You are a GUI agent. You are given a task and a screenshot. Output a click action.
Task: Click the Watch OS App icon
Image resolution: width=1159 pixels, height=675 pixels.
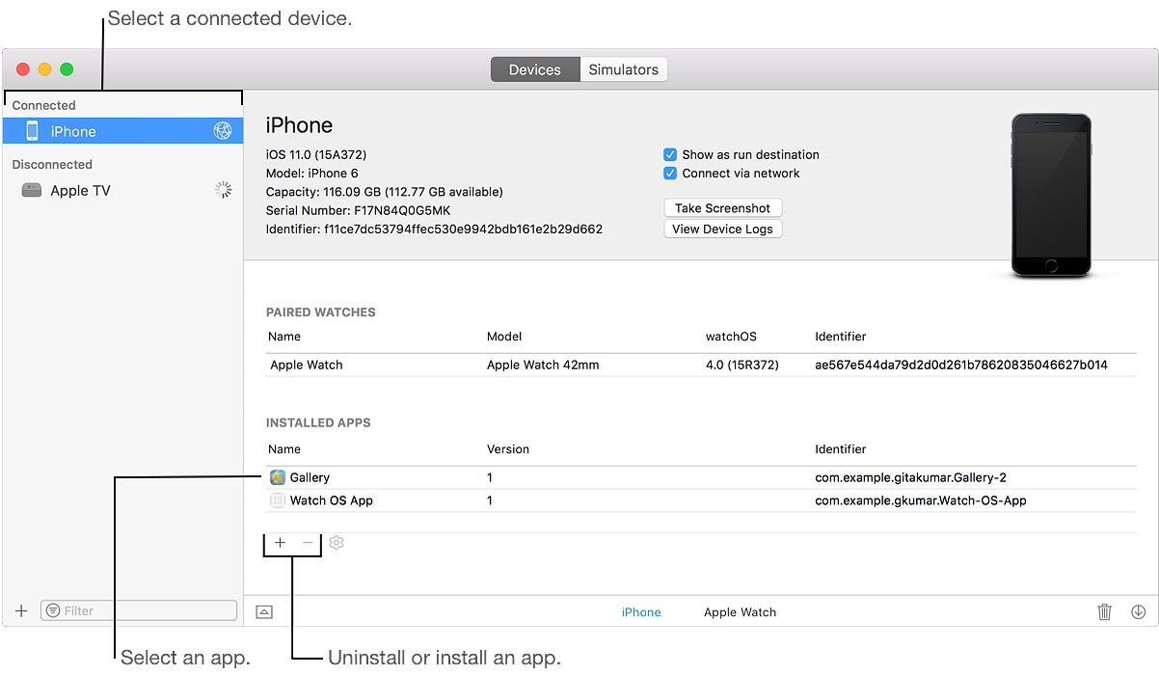tap(278, 500)
